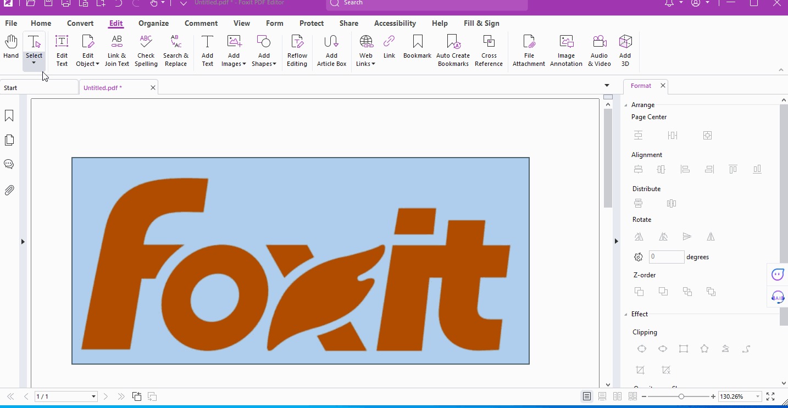Switch to the Convert ribbon tab

pyautogui.click(x=80, y=23)
